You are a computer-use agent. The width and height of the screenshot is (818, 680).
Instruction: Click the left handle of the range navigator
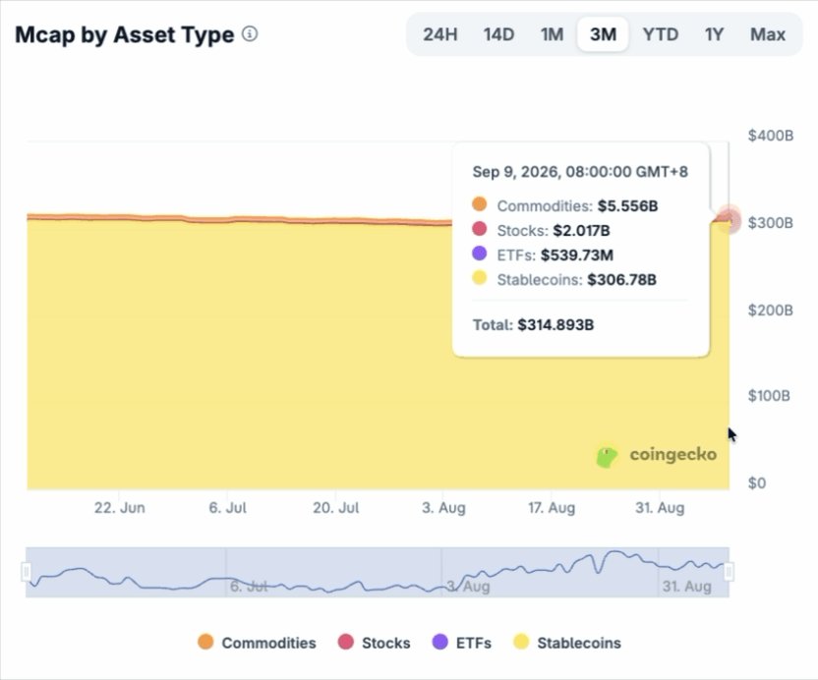click(27, 572)
